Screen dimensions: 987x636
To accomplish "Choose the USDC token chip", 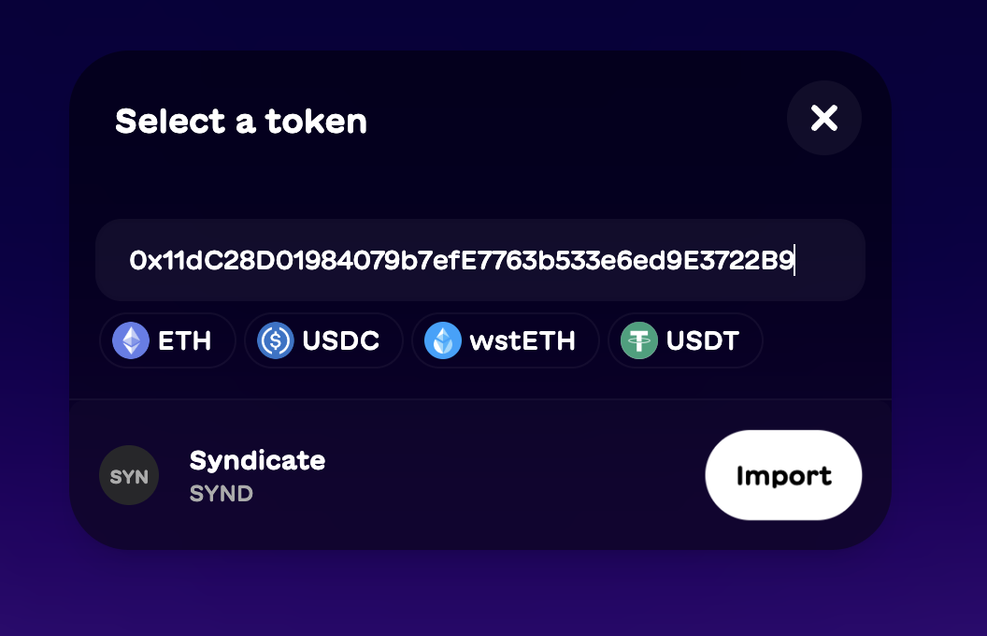I will [323, 340].
